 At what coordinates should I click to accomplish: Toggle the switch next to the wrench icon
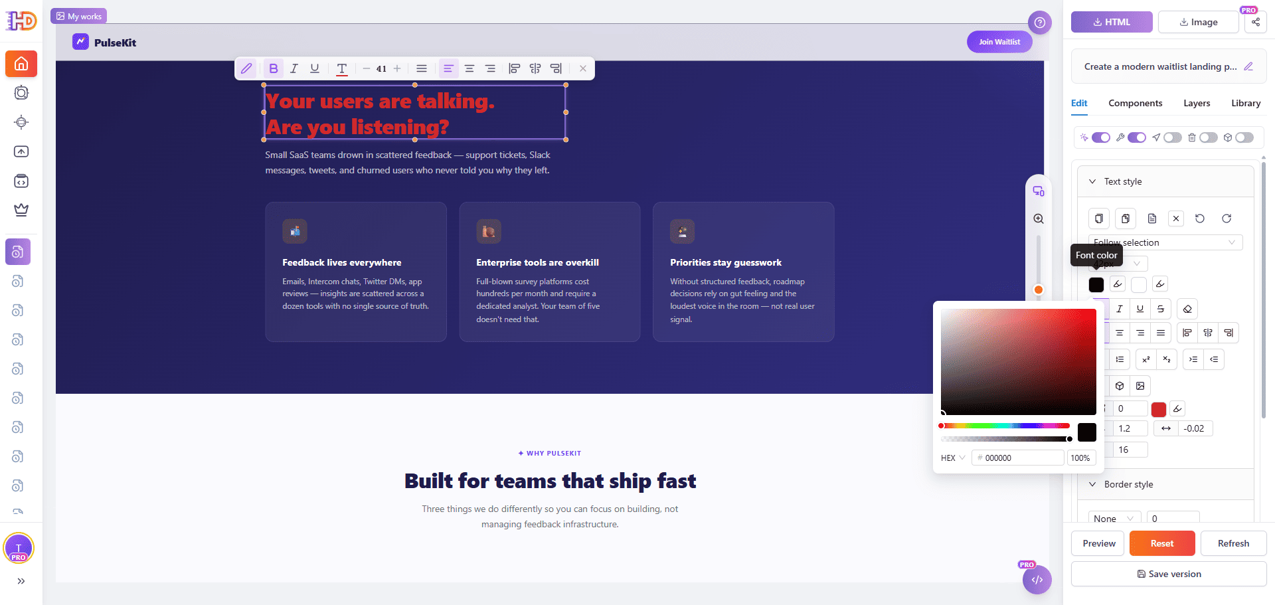1137,137
